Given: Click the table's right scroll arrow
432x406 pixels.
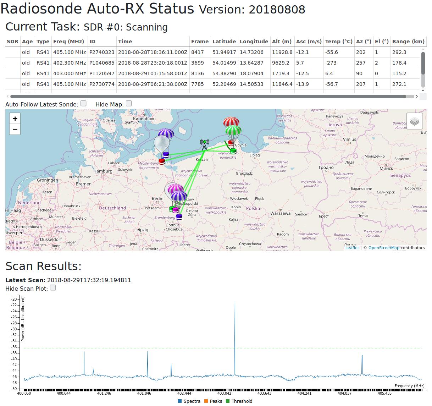Looking at the screenshot, I should (417, 96).
